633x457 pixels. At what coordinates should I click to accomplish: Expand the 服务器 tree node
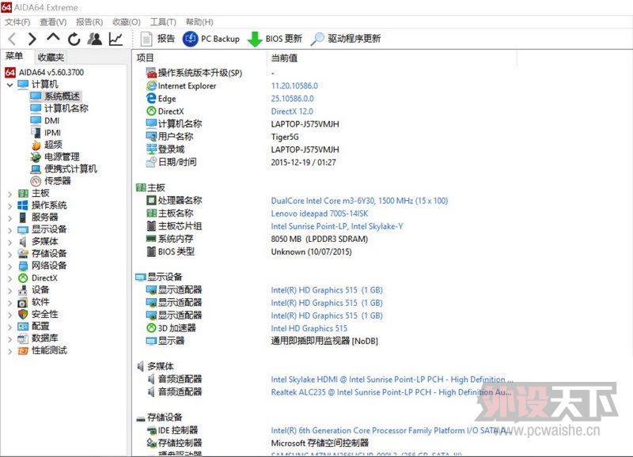point(10,218)
